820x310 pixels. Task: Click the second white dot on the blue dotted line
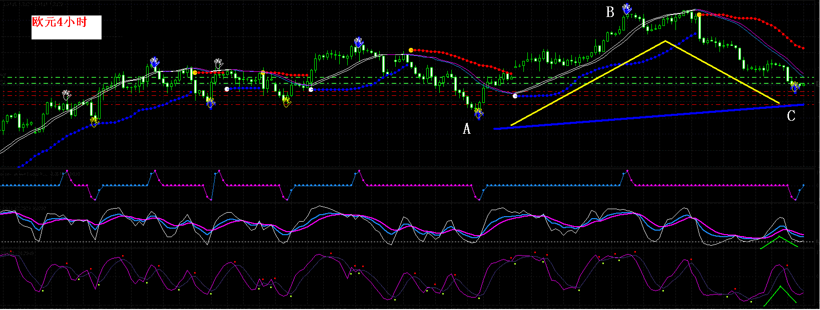coord(311,89)
